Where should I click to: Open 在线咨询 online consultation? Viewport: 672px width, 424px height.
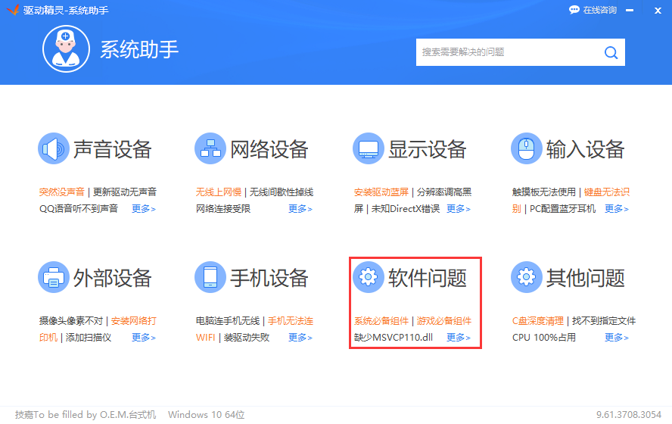[x=593, y=10]
